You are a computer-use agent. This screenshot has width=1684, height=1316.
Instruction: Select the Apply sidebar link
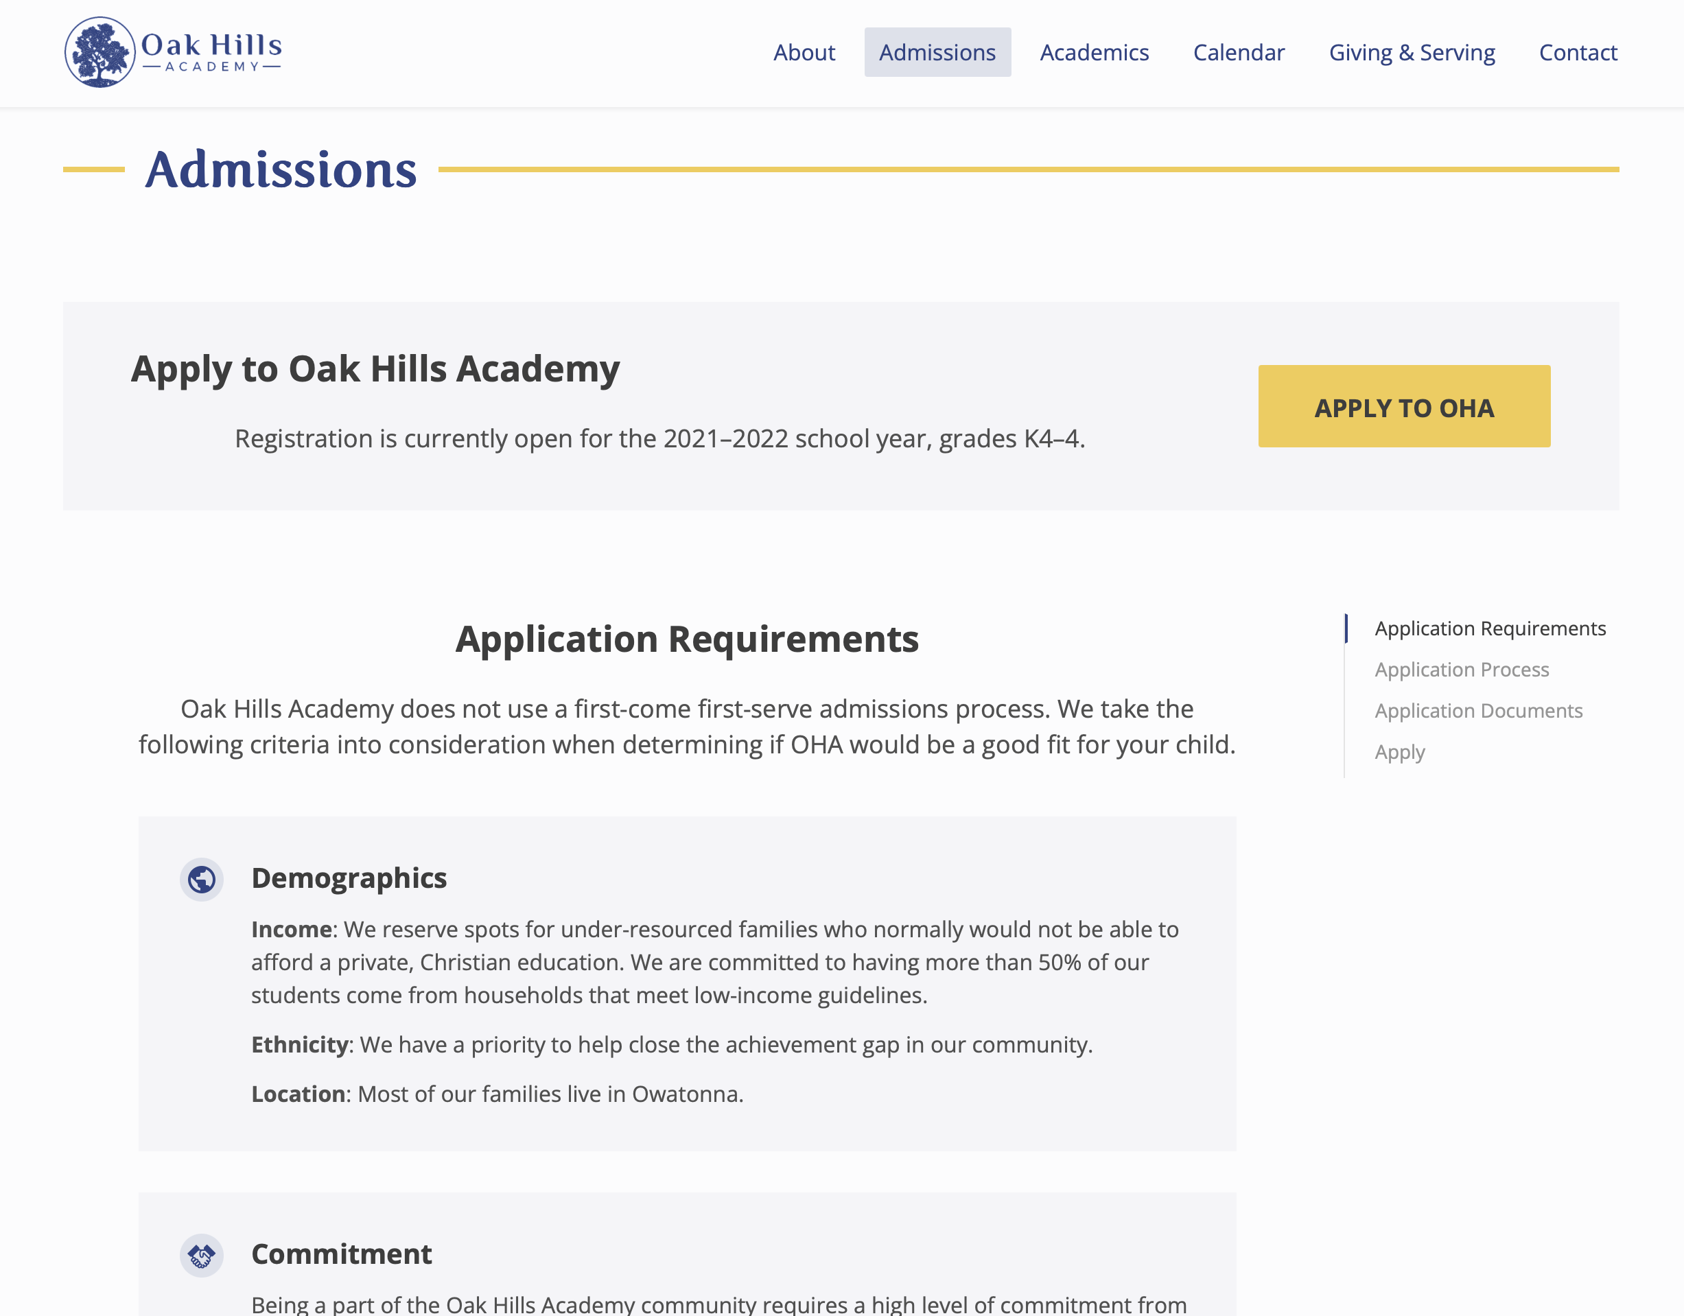[x=1399, y=752]
